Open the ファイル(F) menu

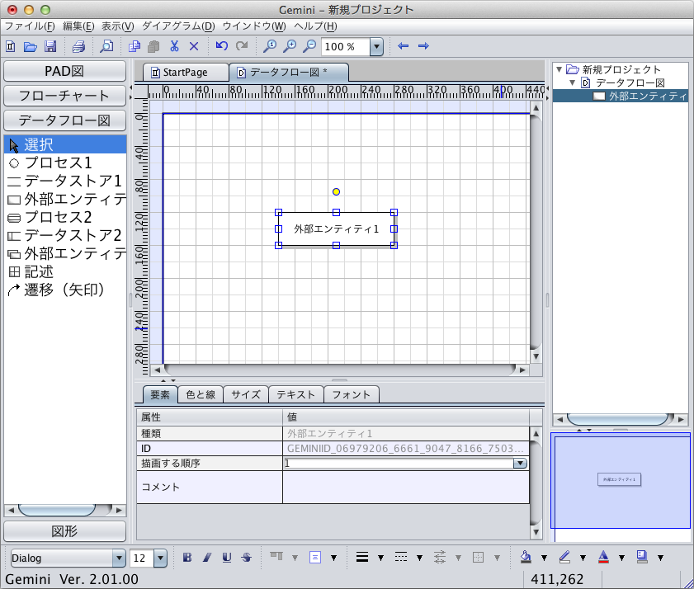tap(30, 26)
